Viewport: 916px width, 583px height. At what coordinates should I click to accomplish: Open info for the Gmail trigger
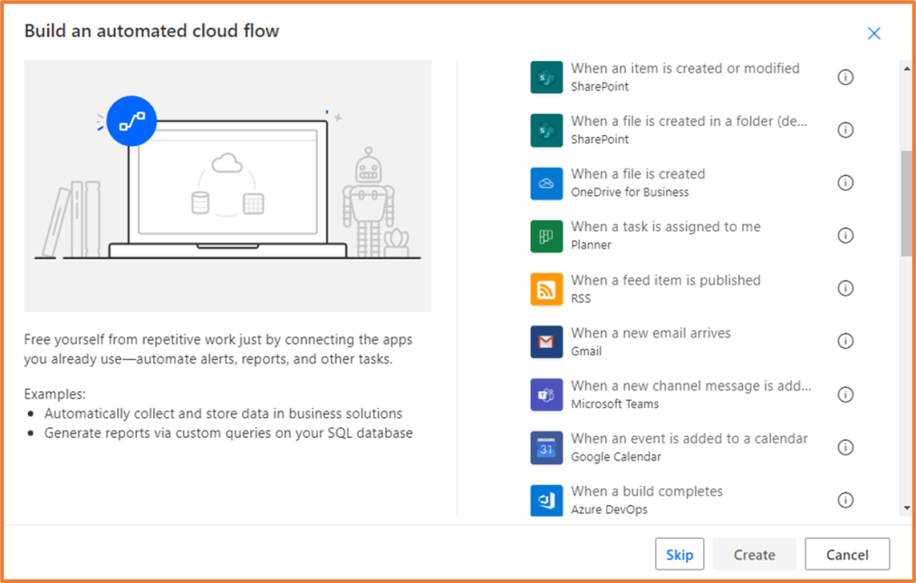point(845,341)
